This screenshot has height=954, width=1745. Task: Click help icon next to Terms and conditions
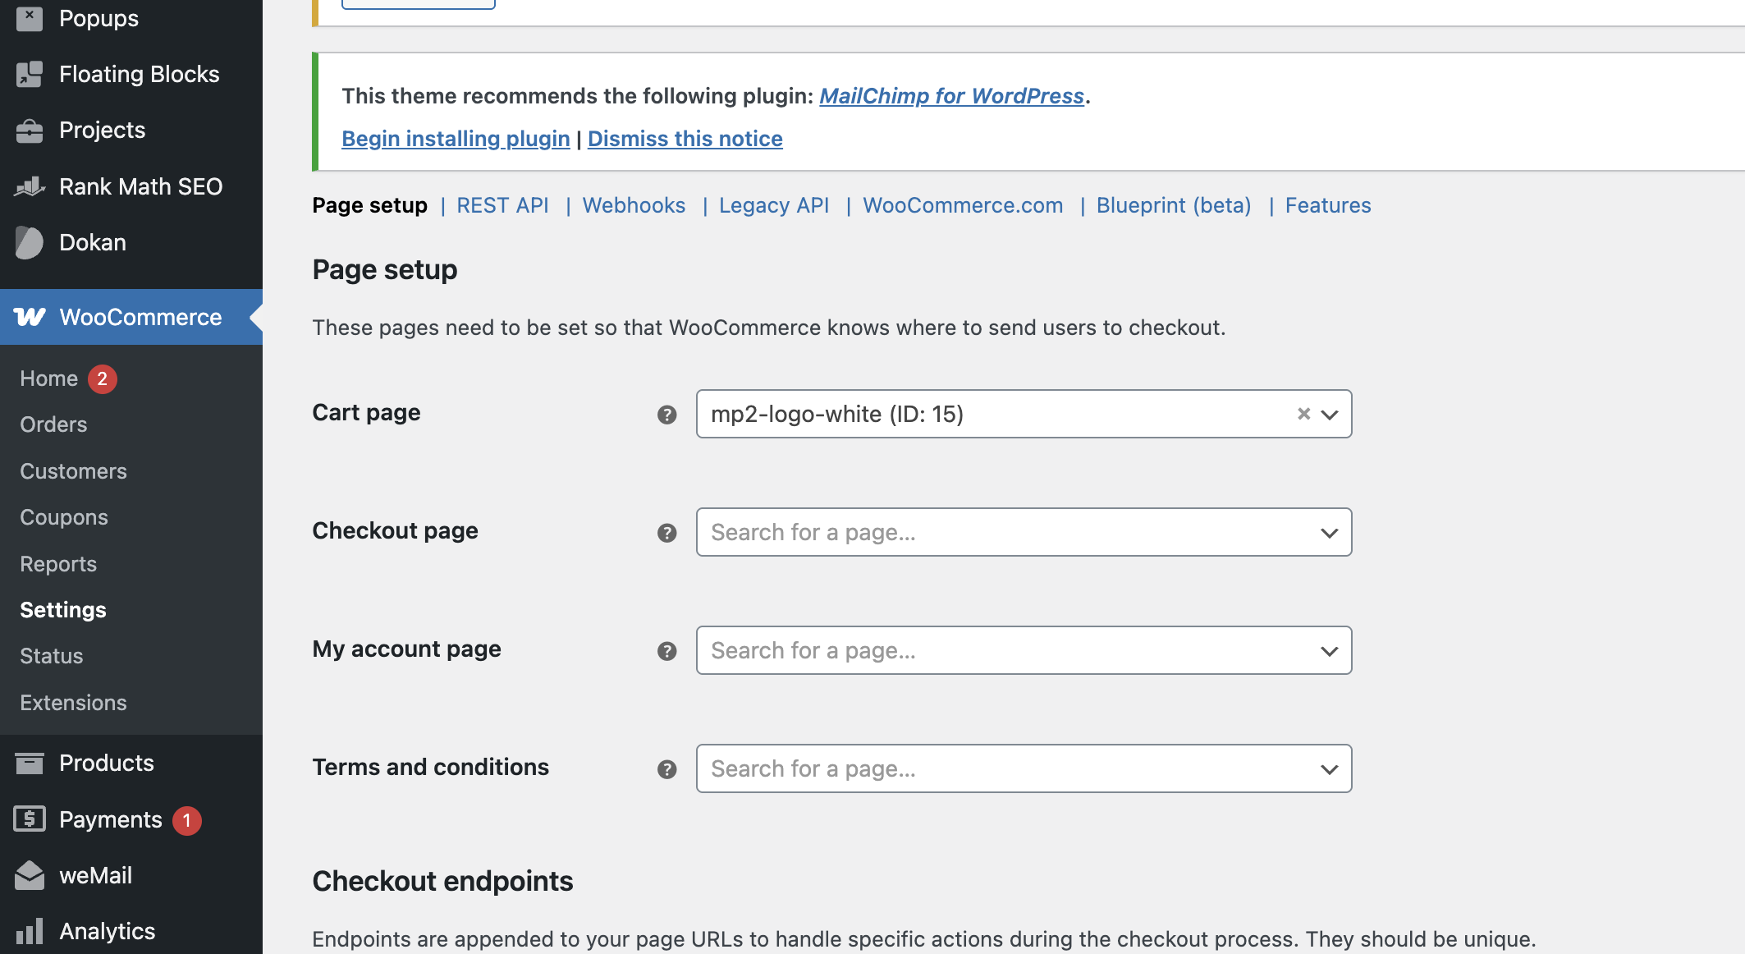tap(666, 769)
